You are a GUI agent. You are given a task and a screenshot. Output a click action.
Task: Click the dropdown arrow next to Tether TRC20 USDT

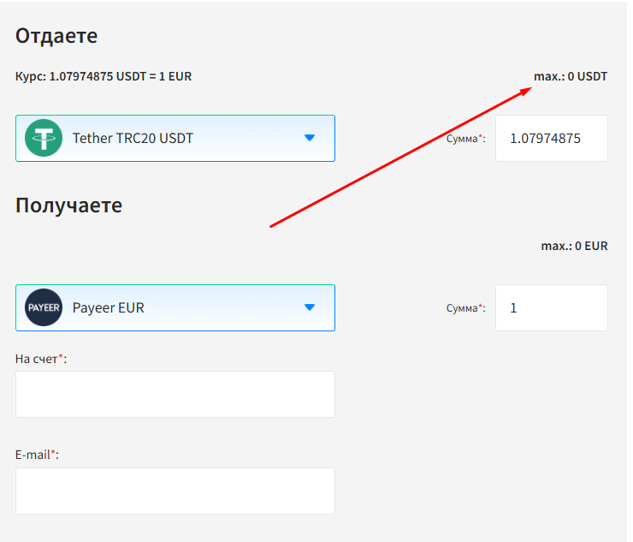[x=310, y=138]
